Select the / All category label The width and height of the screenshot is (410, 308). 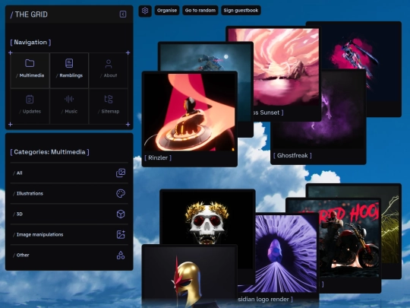17,173
